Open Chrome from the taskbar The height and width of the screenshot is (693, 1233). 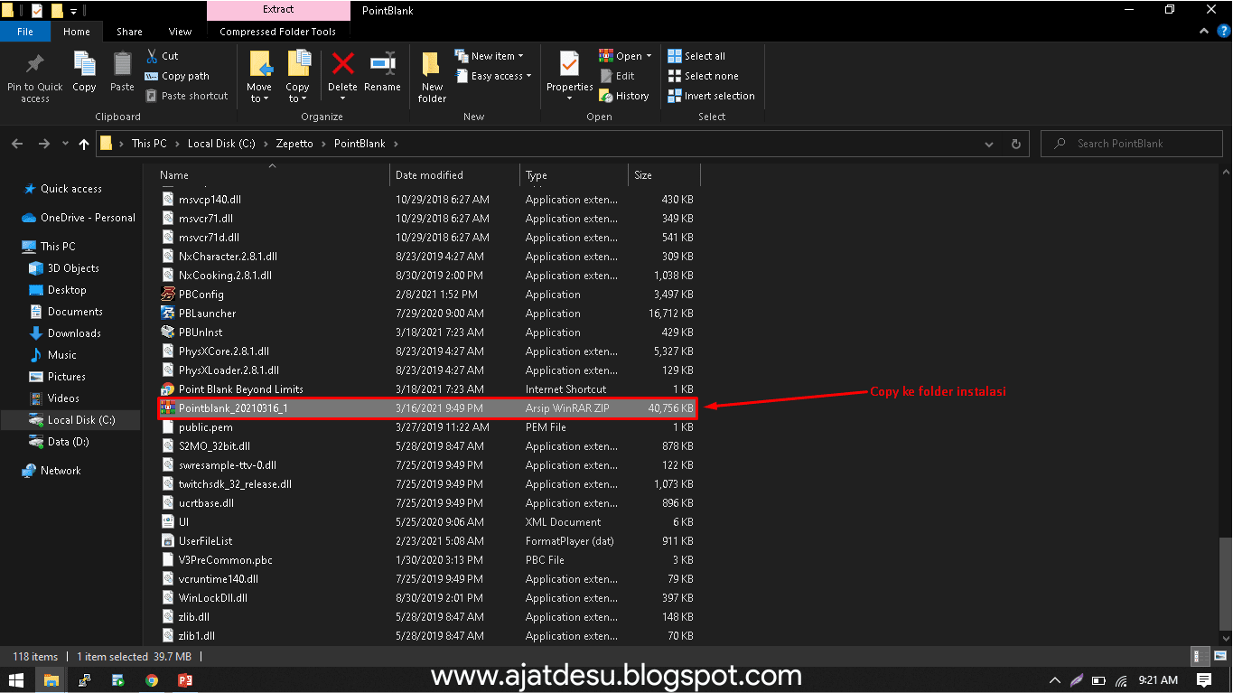pos(152,679)
